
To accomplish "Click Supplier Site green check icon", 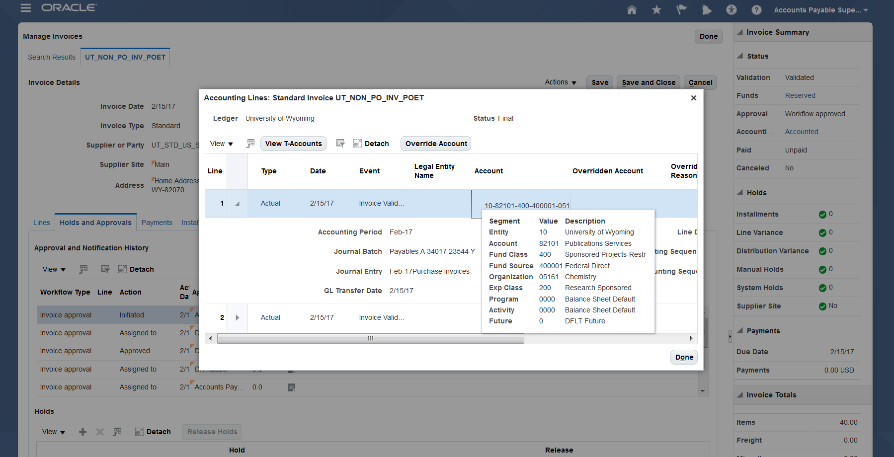I will (822, 306).
